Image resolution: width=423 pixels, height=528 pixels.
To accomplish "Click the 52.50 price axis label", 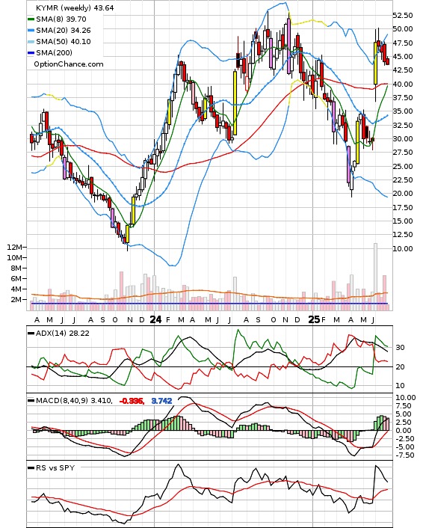I will click(403, 15).
